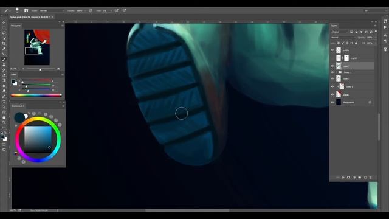Image resolution: width=389 pixels, height=219 pixels.
Task: Open the brush blending Mode dropdown
Action: [52, 11]
